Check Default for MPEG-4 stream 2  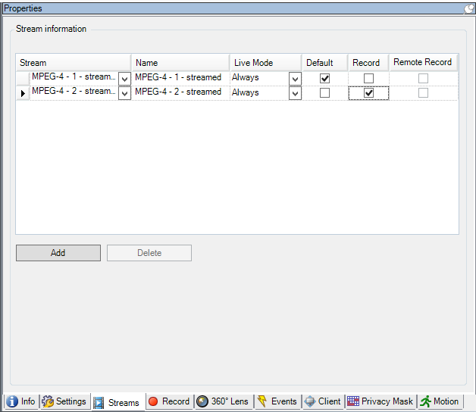pos(324,93)
